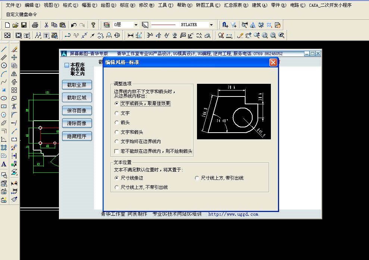
Task: Select '尺寸线上方, 带引出线' radio option
Action: pyautogui.click(x=197, y=178)
